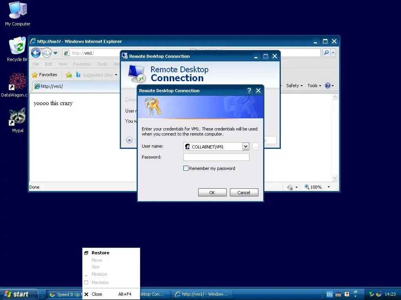Click the language bar restore/options icon
Image resolution: width=401 pixels, height=300 pixels.
356,292
